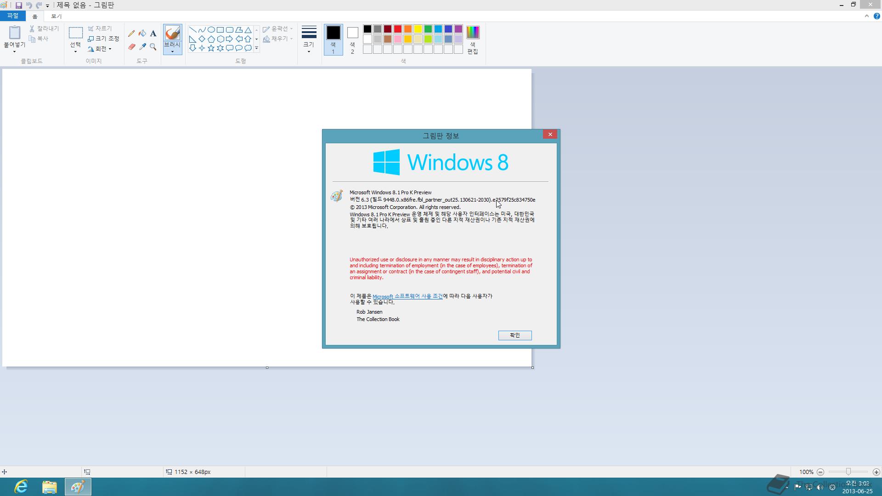Click the Paste clipboard icon
882x496 pixels.
15,32
